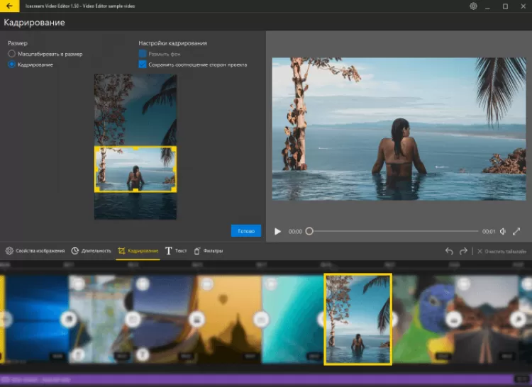
Task: Expand the preview to fullscreen
Action: coord(516,231)
